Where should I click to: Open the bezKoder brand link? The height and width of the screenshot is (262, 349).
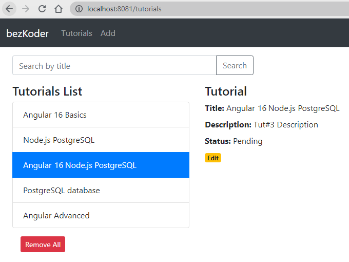coord(28,33)
